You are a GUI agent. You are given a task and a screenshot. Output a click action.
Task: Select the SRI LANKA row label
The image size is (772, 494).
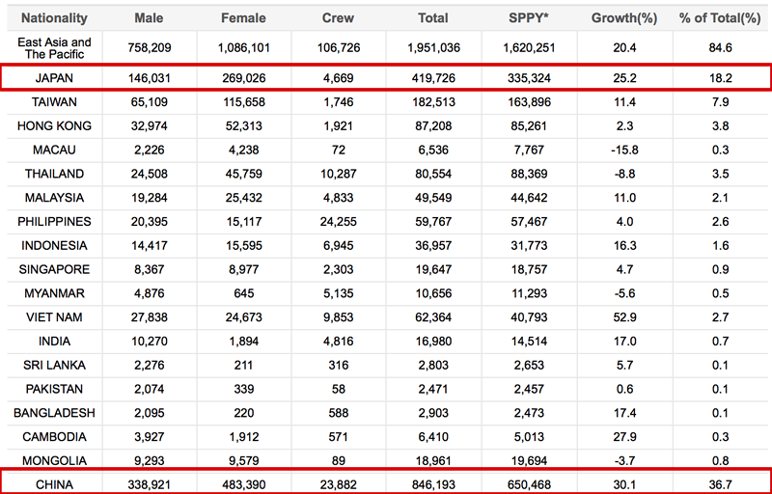(54, 365)
